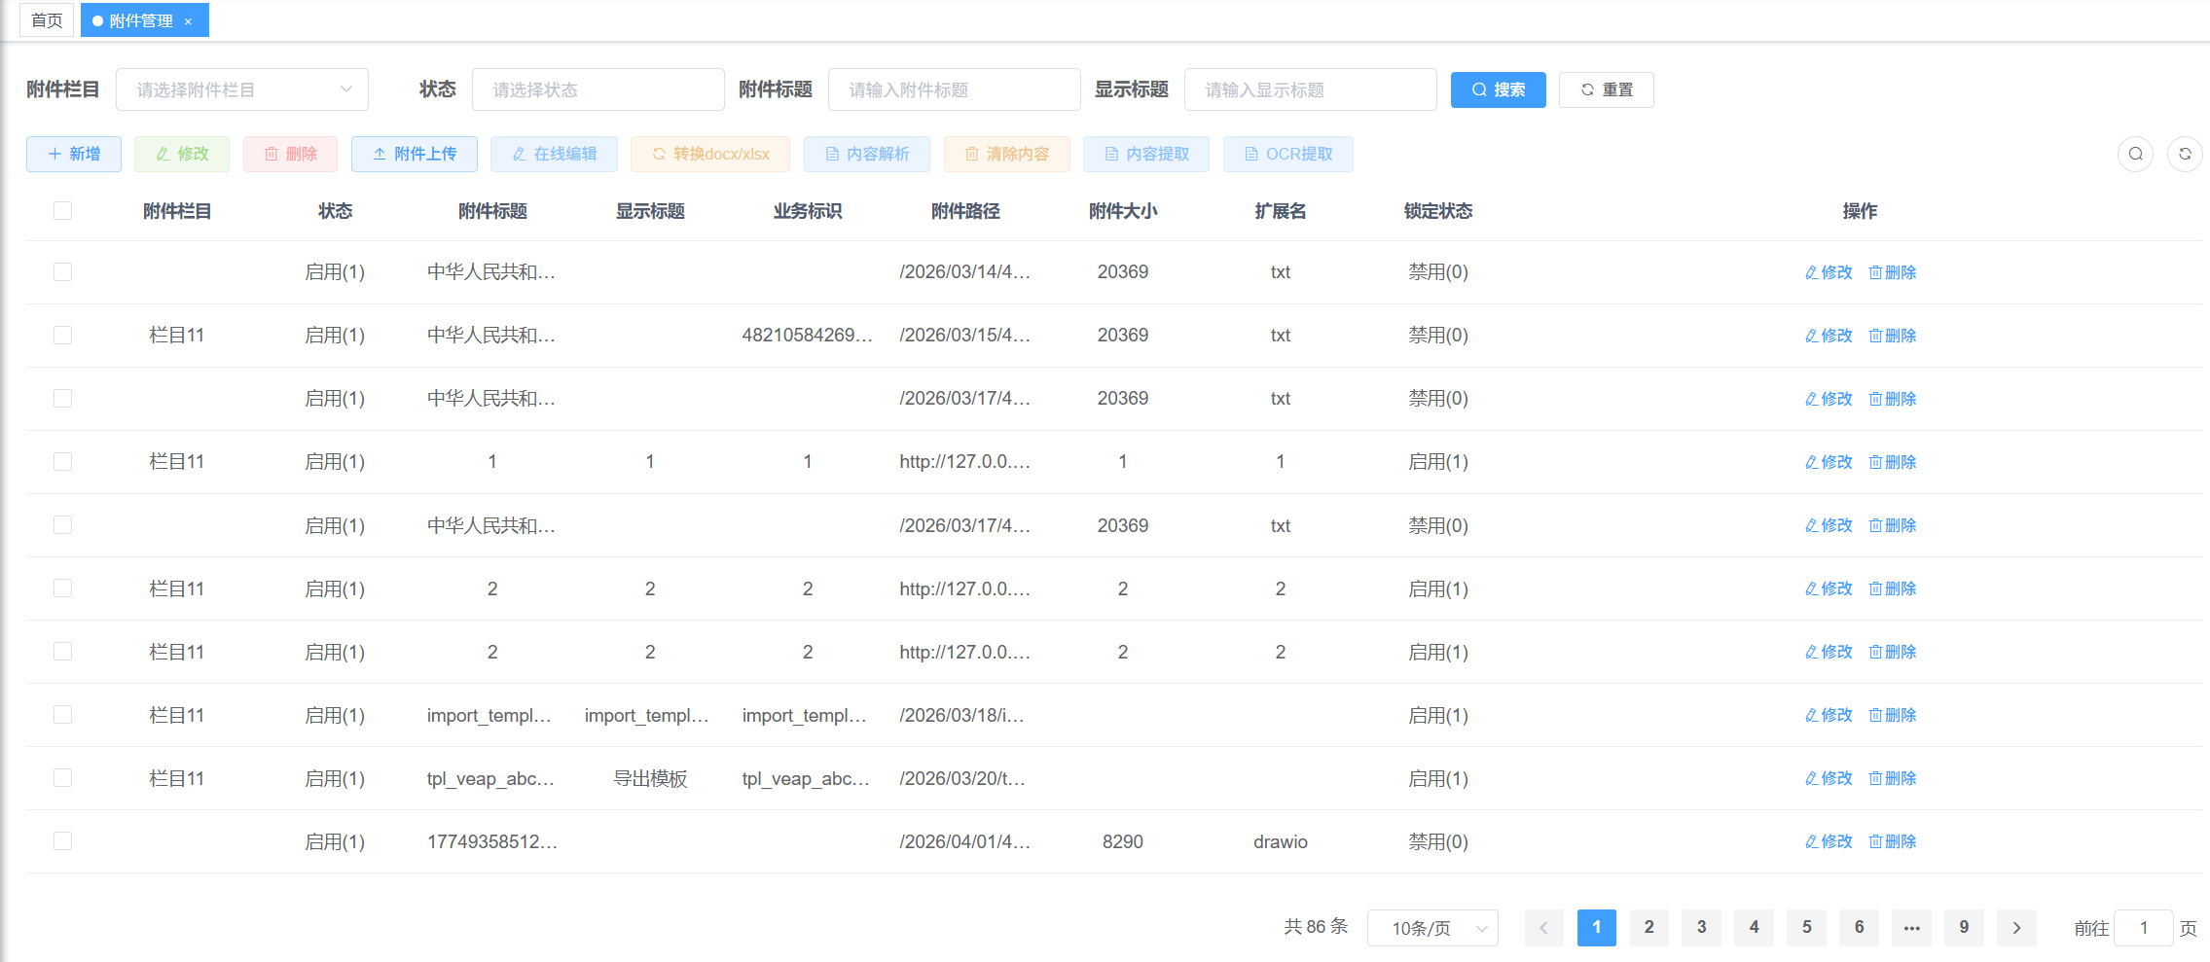Viewport: 2210px width, 962px height.
Task: Click the 8290 file size cell
Action: point(1123,841)
